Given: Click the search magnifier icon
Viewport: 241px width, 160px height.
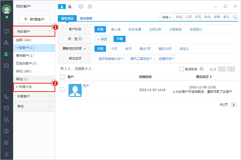Looking at the screenshot, I should 235,17.
